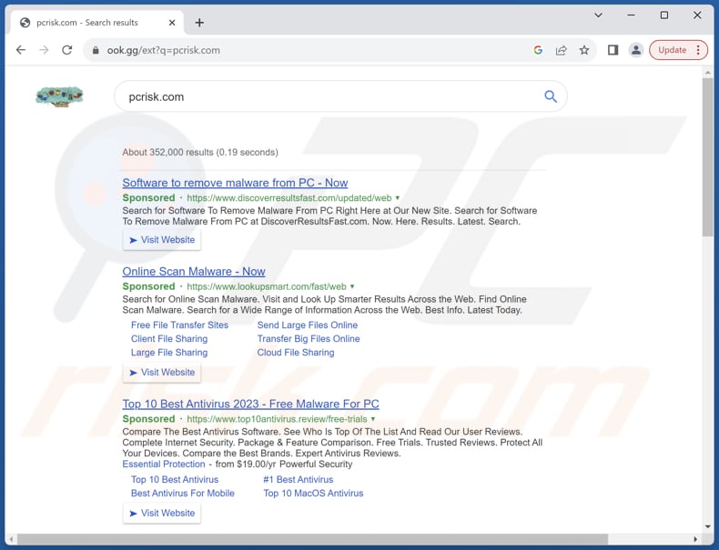Click the lookupsmart.com green URL text

tap(267, 286)
